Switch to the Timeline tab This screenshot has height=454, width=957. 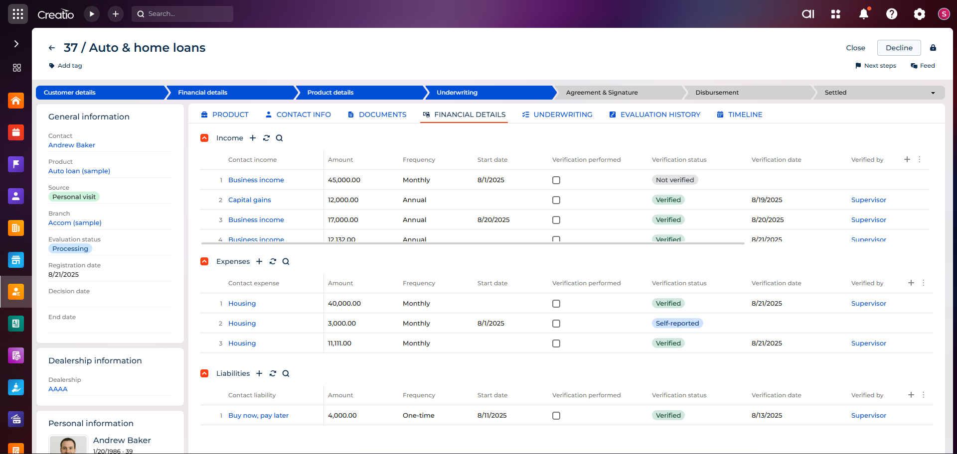point(740,114)
